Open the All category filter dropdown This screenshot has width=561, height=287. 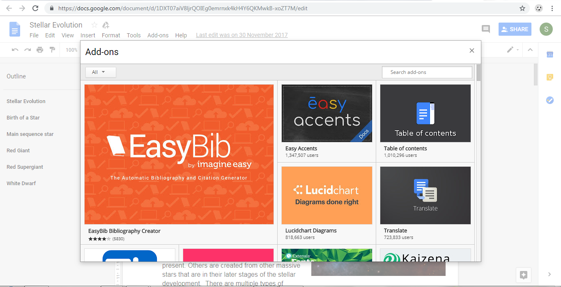click(x=101, y=72)
